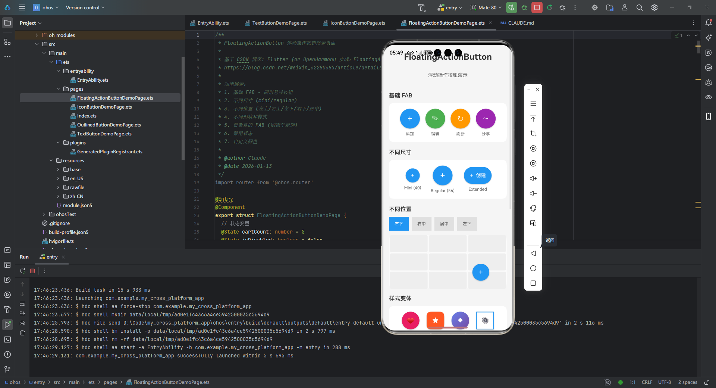The image size is (716, 388).
Task: Expand the ohosTest folder
Action: [44, 214]
